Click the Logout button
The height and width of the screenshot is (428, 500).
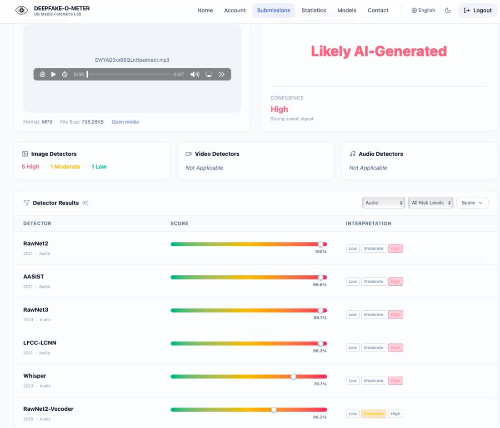pos(477,10)
